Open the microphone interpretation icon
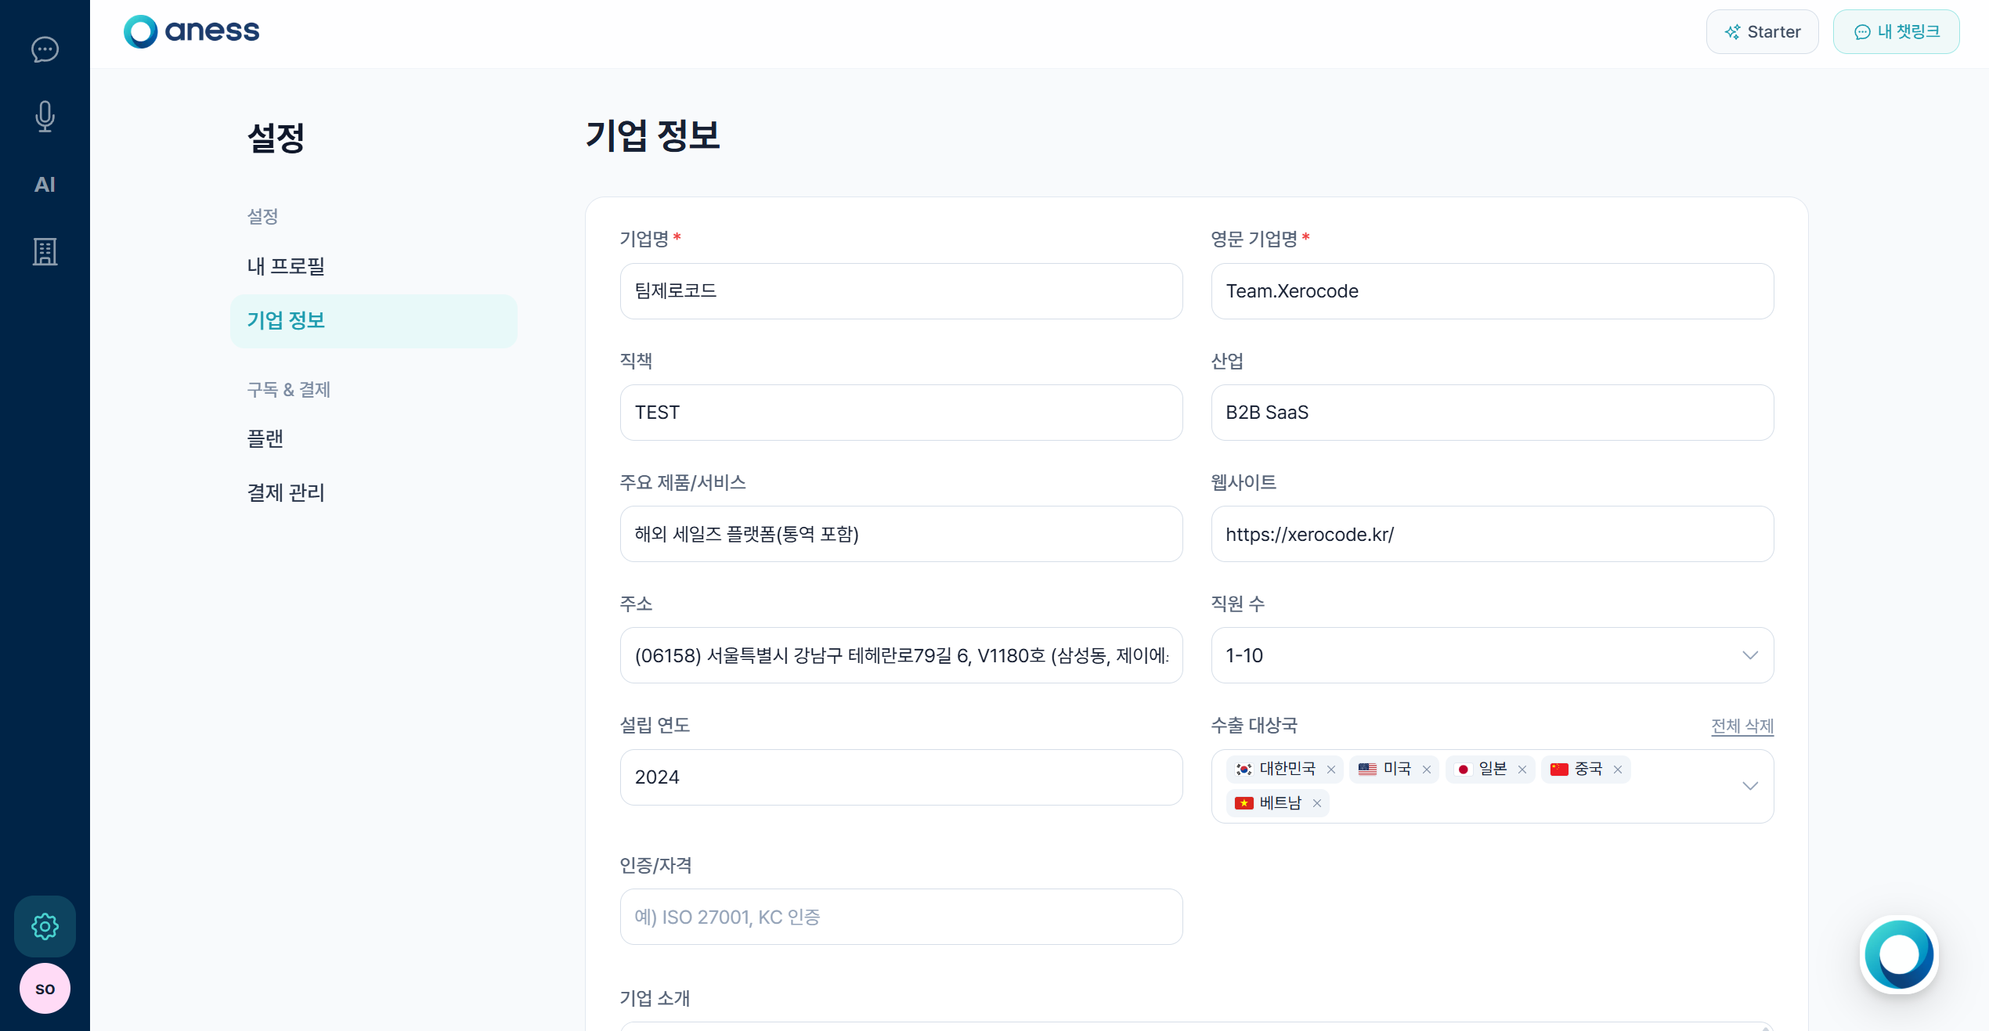Screen dimensions: 1989x1031 click(45, 117)
